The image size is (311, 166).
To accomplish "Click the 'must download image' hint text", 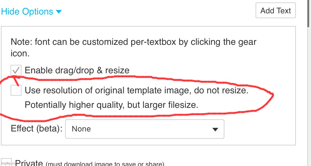I will 104,164.
